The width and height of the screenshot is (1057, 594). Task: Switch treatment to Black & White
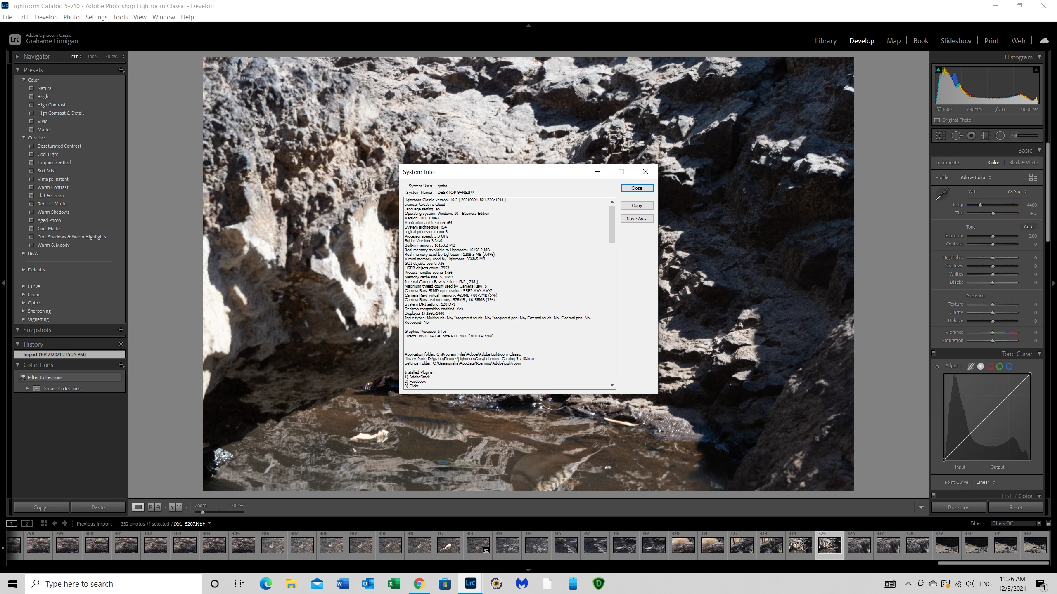tap(1023, 163)
